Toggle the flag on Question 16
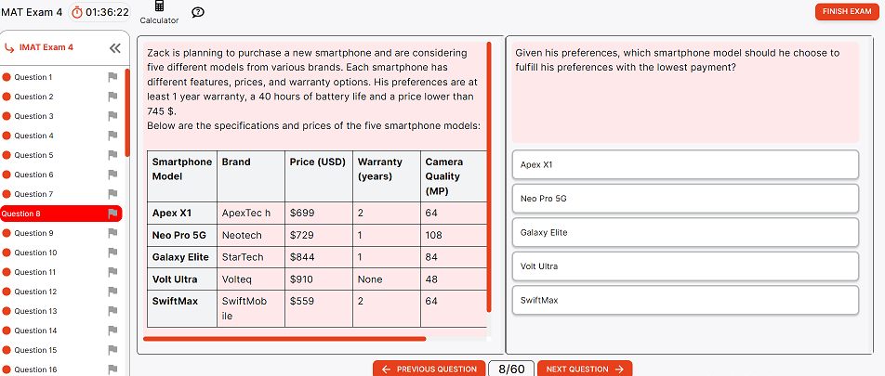The height and width of the screenshot is (376, 885). click(x=112, y=370)
